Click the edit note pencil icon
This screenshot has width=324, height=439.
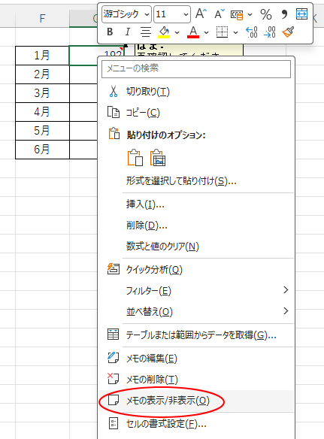click(x=113, y=358)
